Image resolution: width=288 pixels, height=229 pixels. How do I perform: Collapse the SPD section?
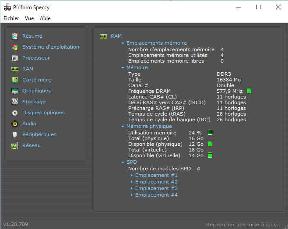(x=123, y=162)
